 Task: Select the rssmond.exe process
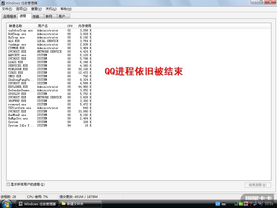[x=50, y=104]
